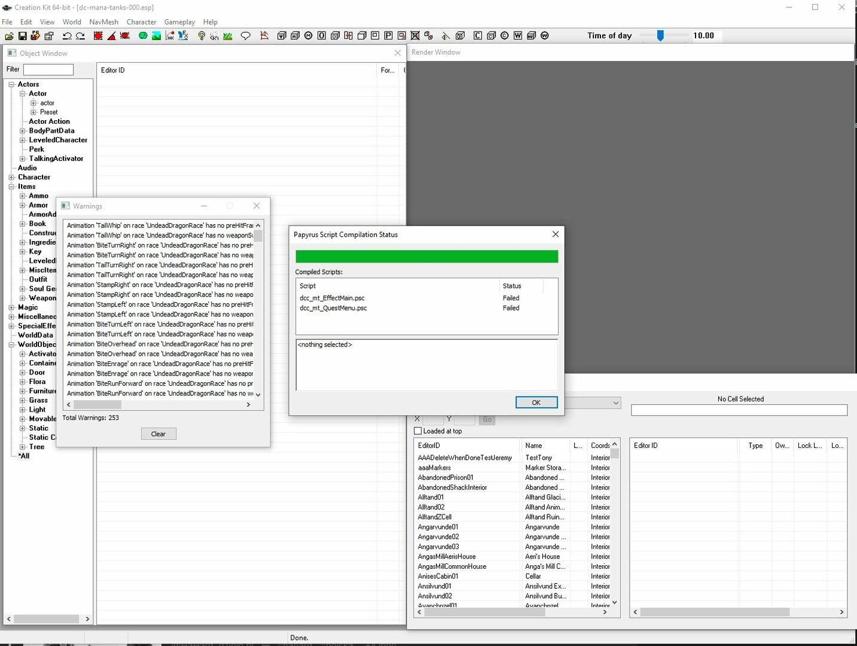Expand the Character category node

tap(11, 177)
